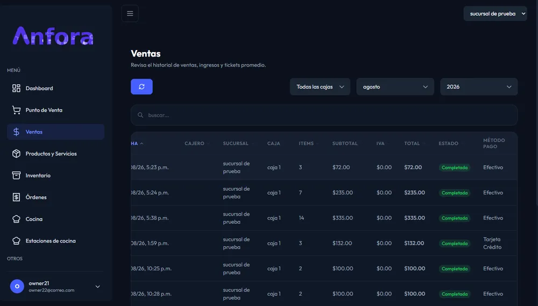Select the $132.00 total cell
The height and width of the screenshot is (306, 538).
tap(414, 243)
